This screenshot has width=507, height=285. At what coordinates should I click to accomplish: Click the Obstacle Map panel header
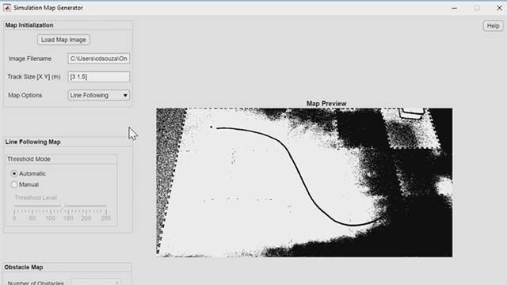[24, 268]
